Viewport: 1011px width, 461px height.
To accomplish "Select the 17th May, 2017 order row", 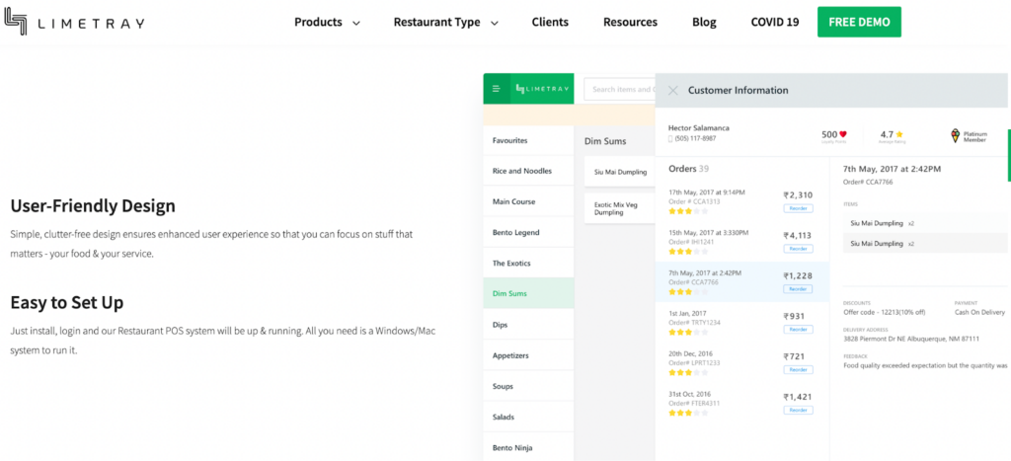I will click(x=742, y=201).
